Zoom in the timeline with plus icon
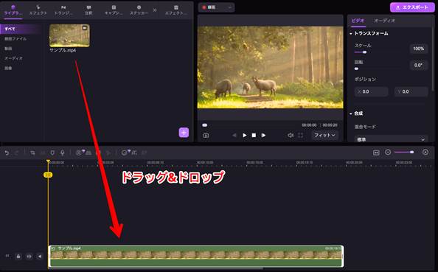 425,152
